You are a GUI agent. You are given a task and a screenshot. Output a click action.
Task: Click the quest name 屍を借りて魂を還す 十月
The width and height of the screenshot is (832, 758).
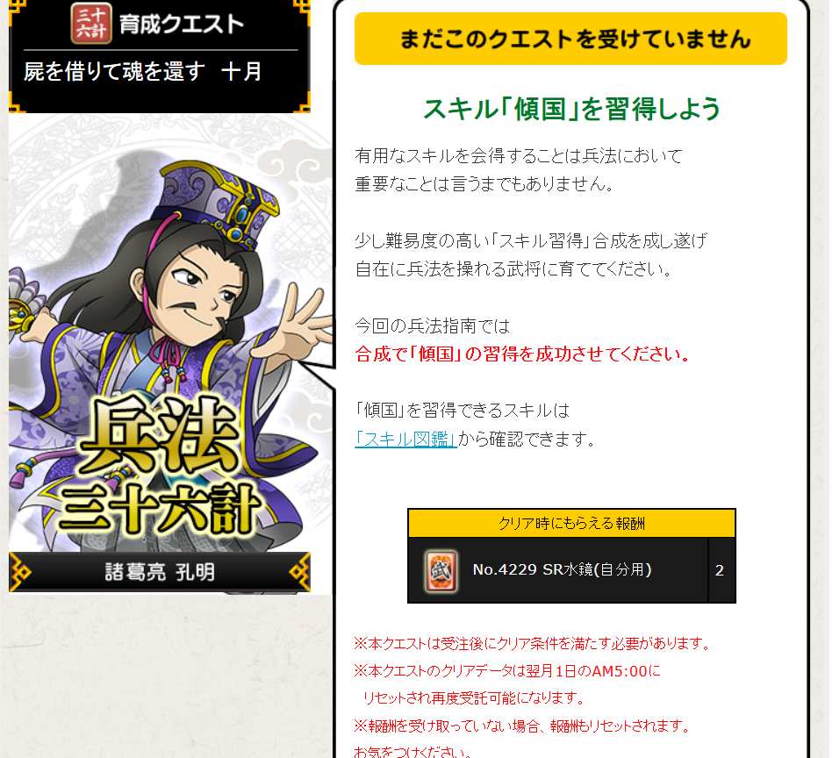[x=143, y=72]
